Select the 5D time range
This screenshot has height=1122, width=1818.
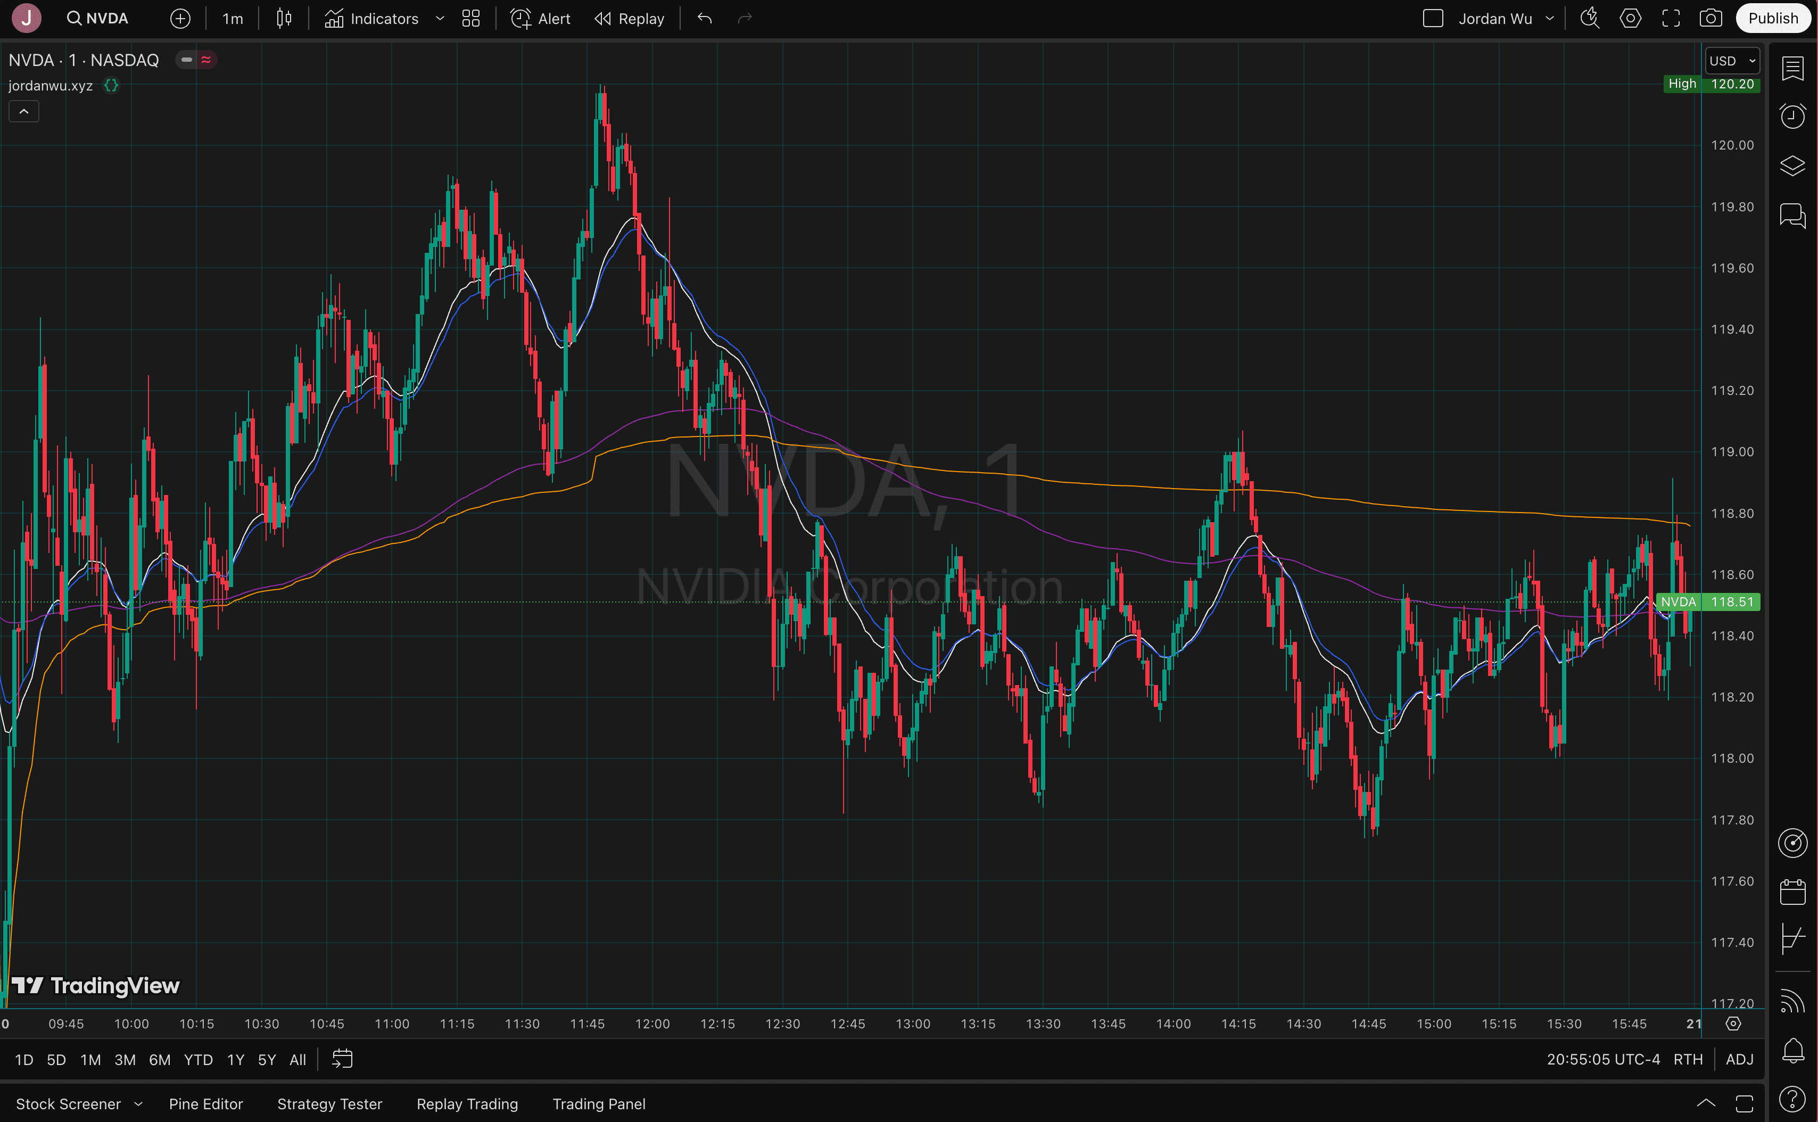click(56, 1060)
